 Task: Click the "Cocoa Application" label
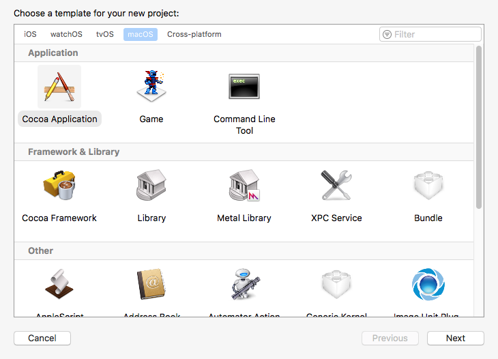point(60,119)
